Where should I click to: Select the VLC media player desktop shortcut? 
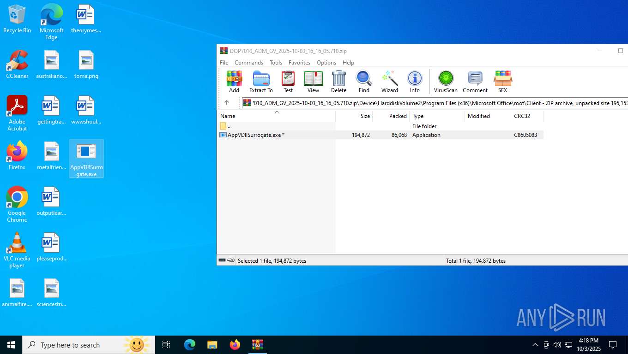coord(17,250)
